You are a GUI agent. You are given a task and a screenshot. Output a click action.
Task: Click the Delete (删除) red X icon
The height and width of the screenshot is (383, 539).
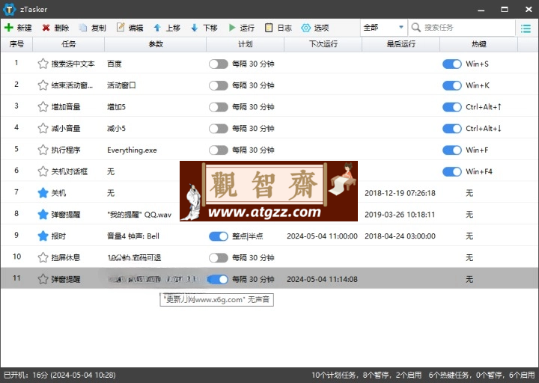coord(46,28)
